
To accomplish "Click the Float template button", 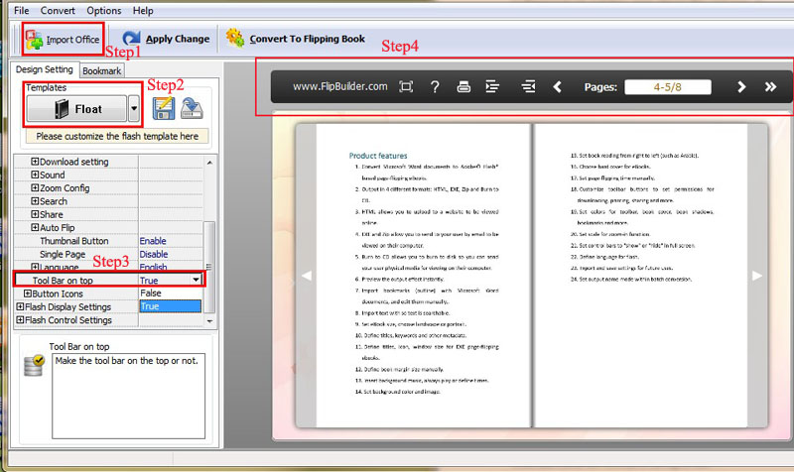I will (76, 109).
